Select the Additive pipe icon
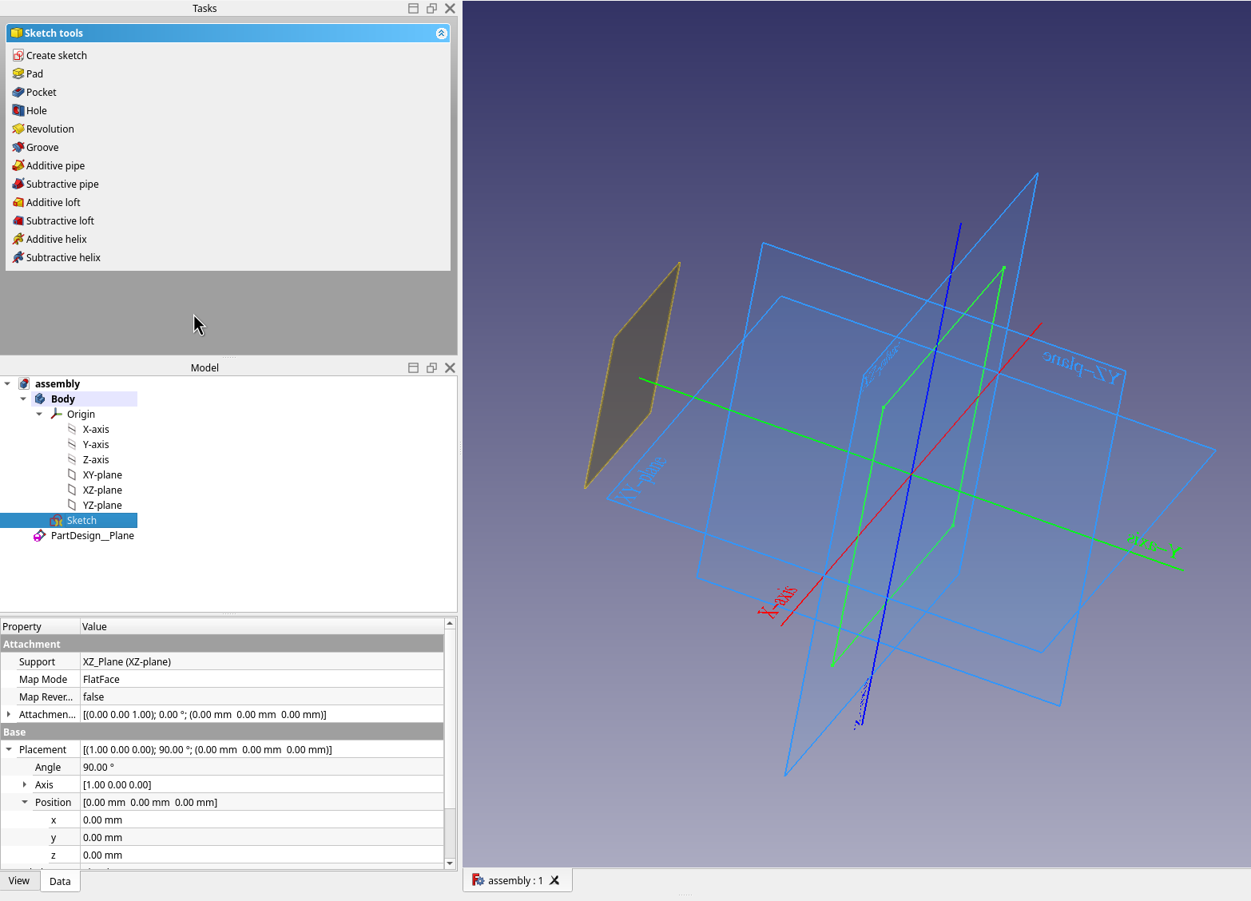 tap(18, 165)
